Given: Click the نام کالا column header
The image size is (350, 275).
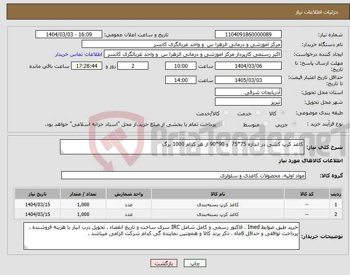Looking at the screenshot, I should click(x=218, y=194).
